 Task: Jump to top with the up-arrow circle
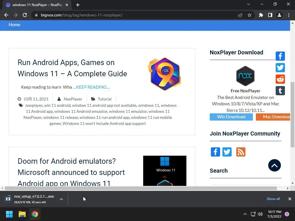pyautogui.click(x=275, y=165)
